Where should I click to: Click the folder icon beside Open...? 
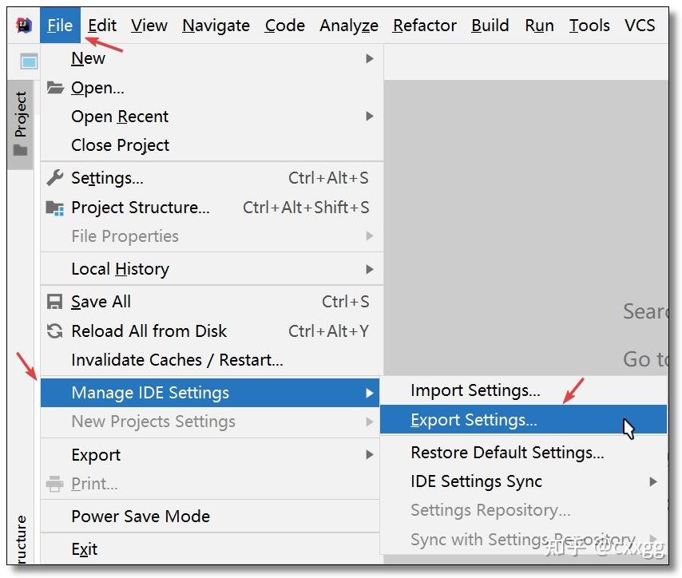[x=54, y=87]
